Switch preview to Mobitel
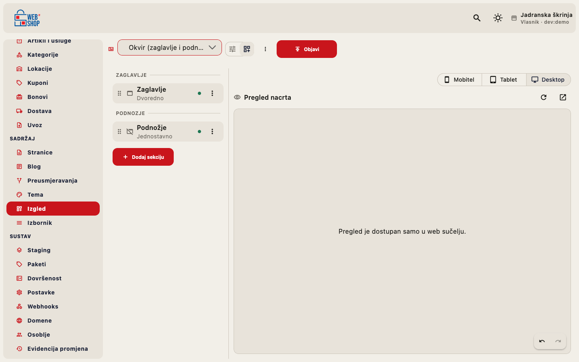This screenshot has width=579, height=362. point(460,80)
